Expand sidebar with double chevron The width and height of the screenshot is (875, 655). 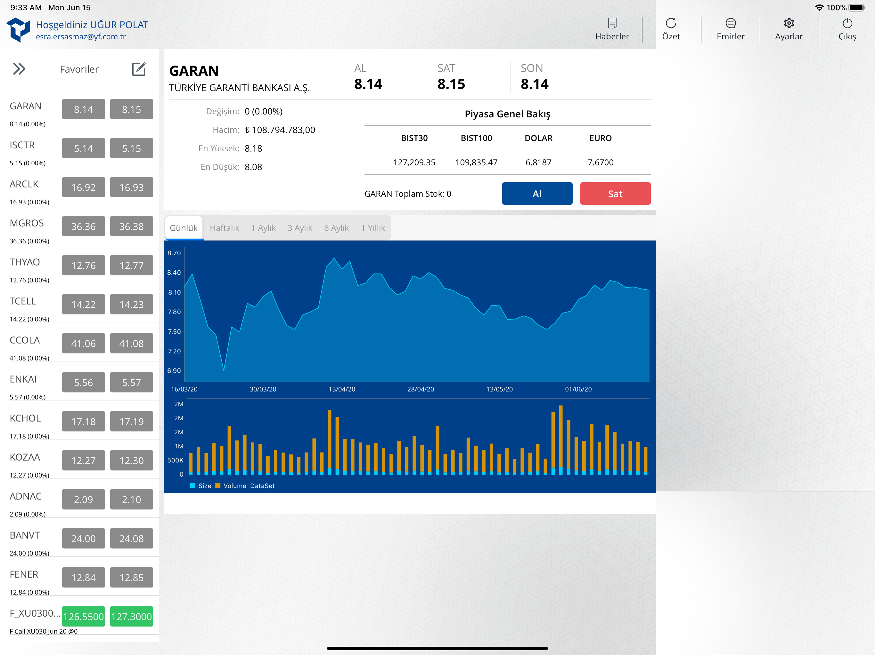19,69
